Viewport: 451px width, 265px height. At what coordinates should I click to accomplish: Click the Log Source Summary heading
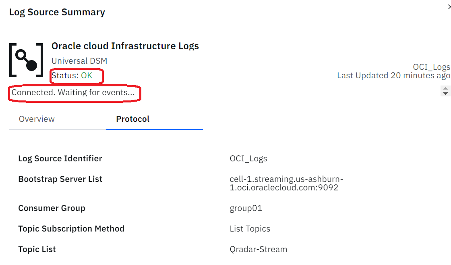57,12
